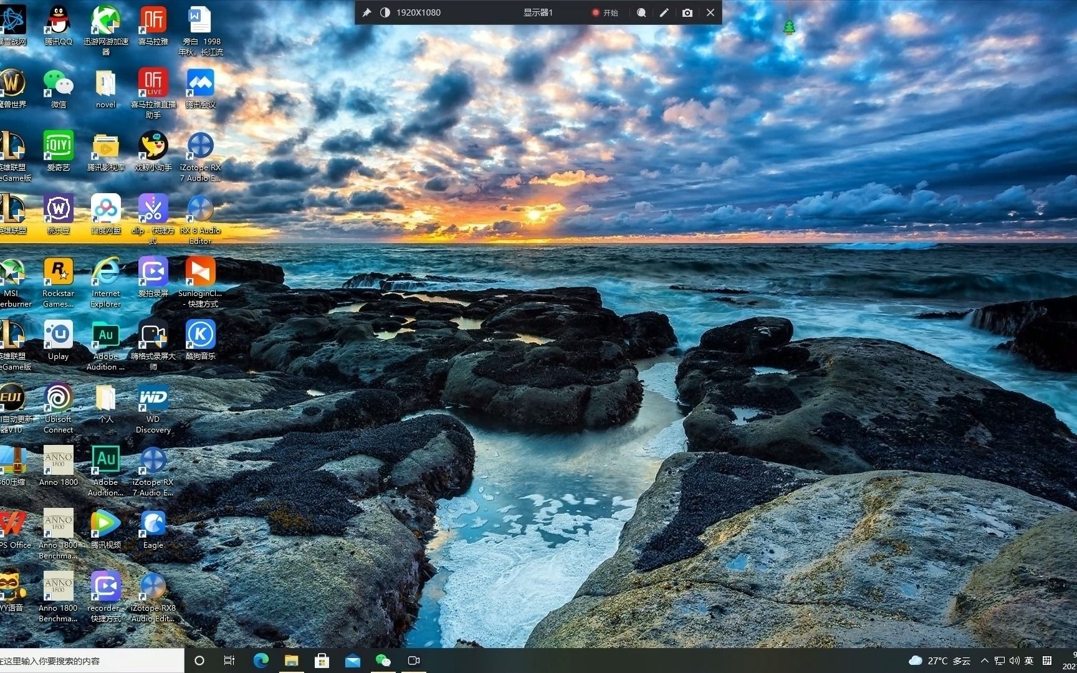Open recorder 快捷方式 shortcut
The image size is (1077, 673).
[106, 596]
